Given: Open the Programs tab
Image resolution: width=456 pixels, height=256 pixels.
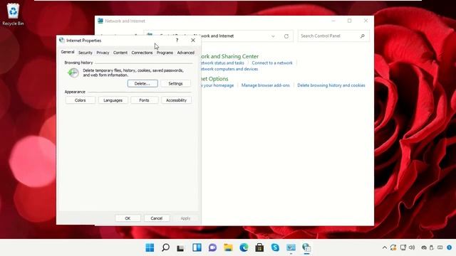Looking at the screenshot, I should pyautogui.click(x=165, y=53).
